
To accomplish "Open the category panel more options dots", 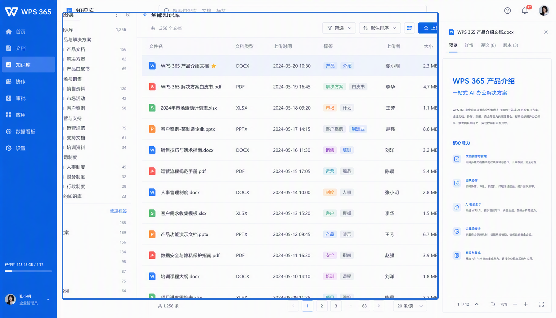I will [x=117, y=15].
